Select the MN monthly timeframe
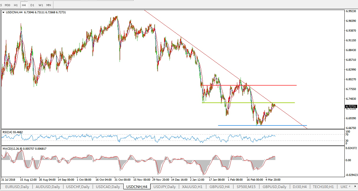Viewport: 358px width, 191px height. pos(49,5)
